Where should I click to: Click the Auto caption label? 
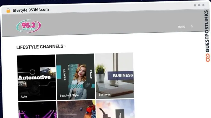(x=24, y=97)
